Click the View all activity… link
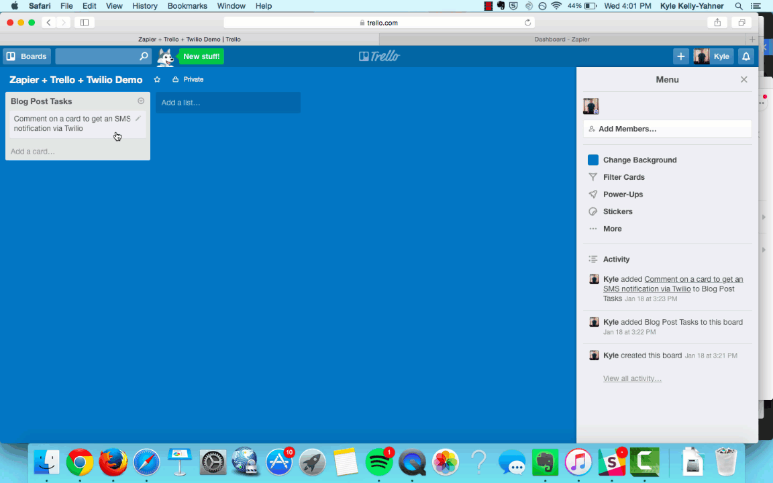The image size is (773, 483). click(x=632, y=378)
